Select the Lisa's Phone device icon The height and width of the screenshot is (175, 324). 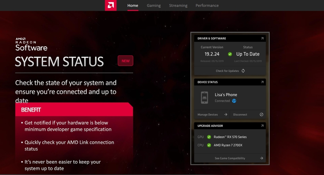pyautogui.click(x=205, y=98)
